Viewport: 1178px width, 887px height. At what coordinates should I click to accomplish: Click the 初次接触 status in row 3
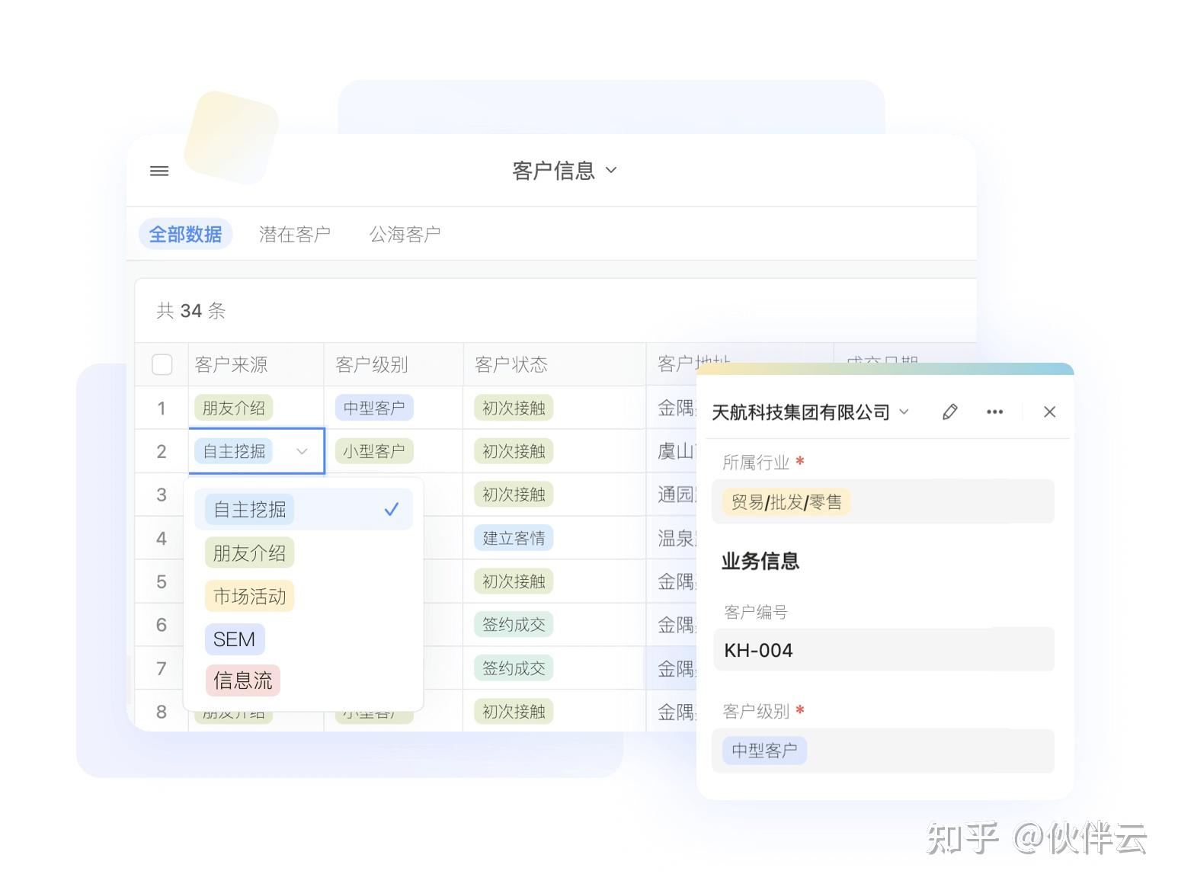514,495
